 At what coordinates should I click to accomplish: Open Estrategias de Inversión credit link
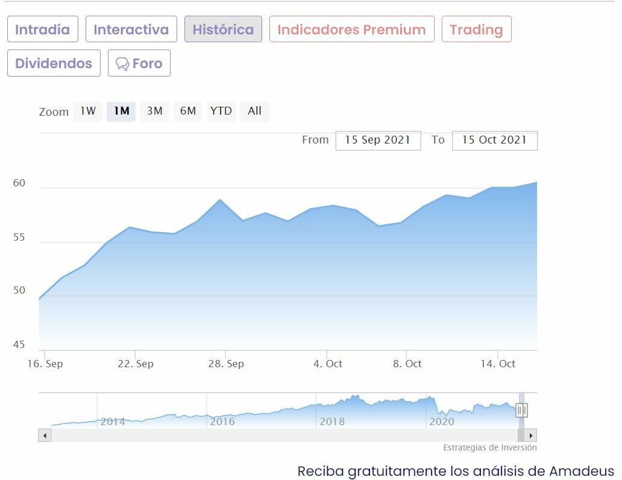click(x=490, y=448)
